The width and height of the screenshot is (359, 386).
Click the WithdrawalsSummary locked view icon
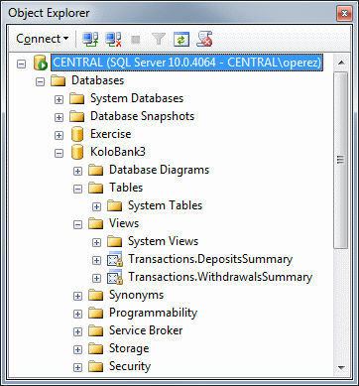click(115, 278)
